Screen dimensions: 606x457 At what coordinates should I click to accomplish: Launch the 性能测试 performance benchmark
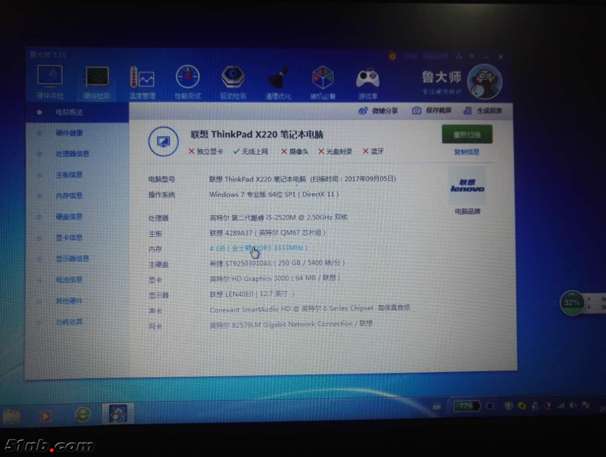pyautogui.click(x=187, y=83)
